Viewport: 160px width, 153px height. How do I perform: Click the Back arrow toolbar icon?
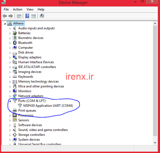tap(5, 16)
